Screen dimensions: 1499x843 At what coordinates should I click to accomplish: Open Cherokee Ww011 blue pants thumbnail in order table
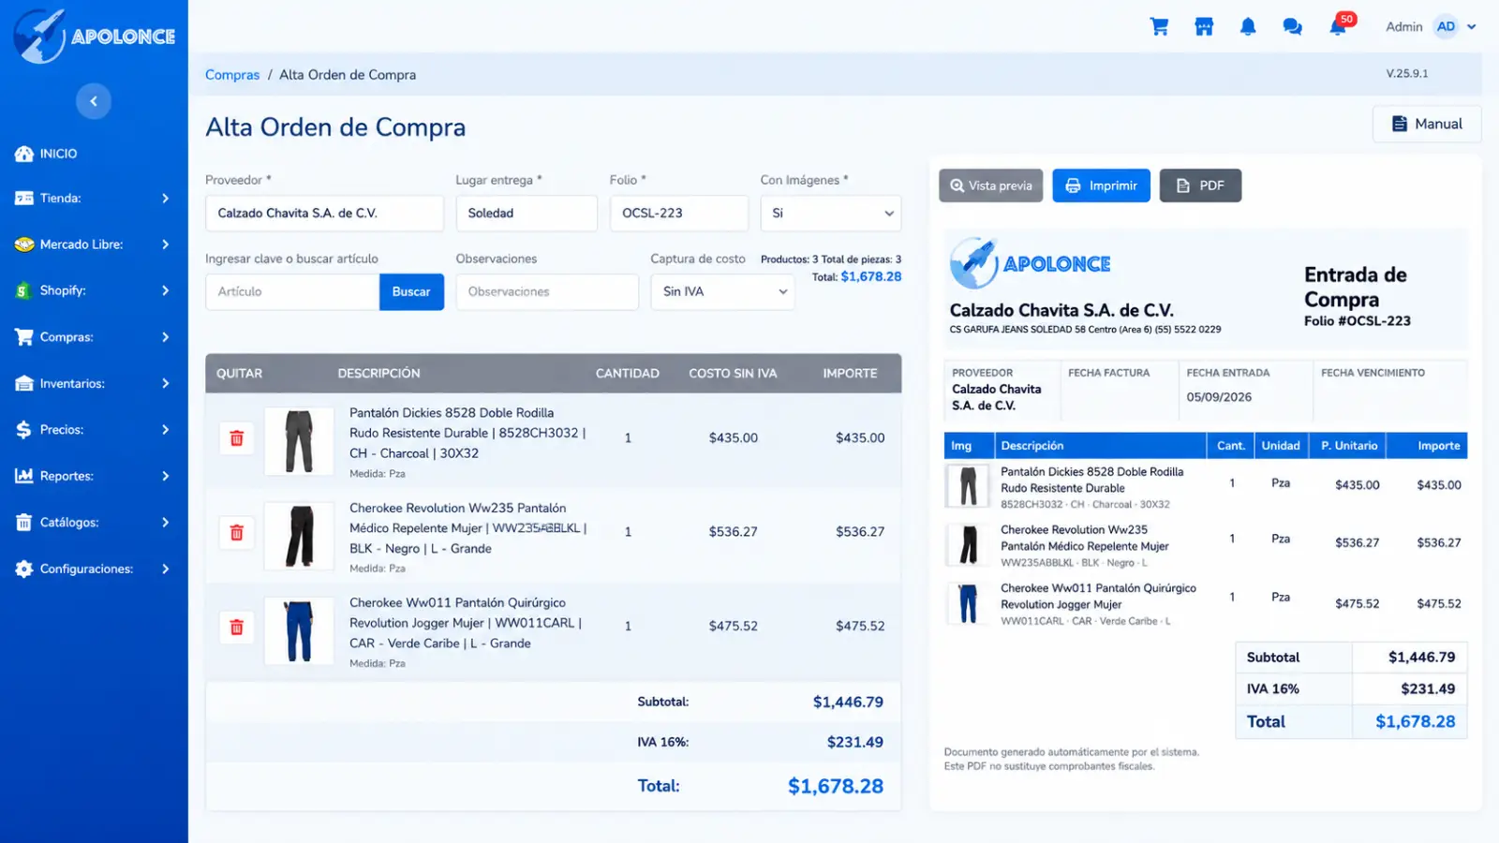point(299,630)
